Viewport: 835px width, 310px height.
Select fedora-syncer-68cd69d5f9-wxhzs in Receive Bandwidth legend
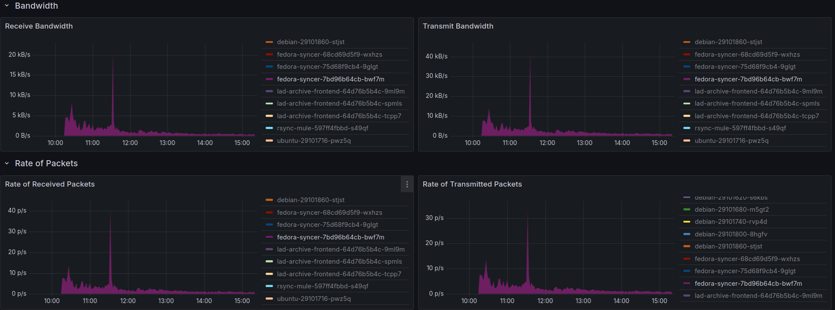(329, 55)
